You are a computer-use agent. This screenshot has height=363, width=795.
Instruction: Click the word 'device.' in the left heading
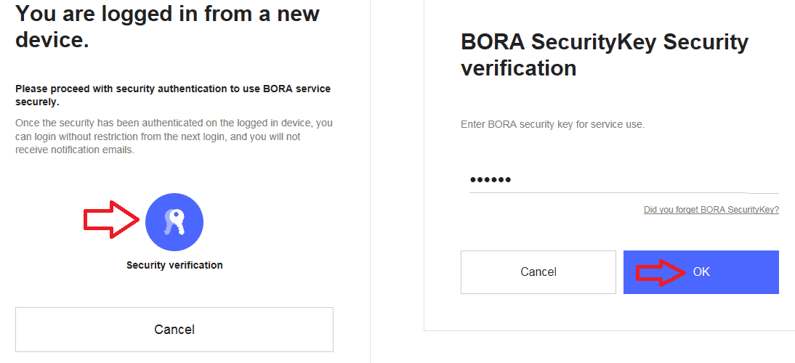click(x=52, y=40)
